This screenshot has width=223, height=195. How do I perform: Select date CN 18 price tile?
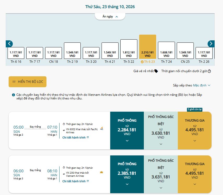coord(54,53)
